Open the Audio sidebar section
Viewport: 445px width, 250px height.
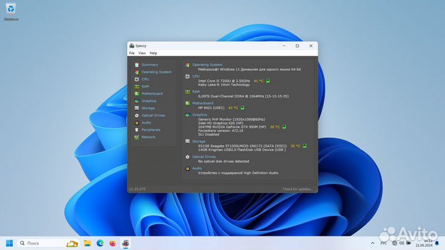[146, 122]
